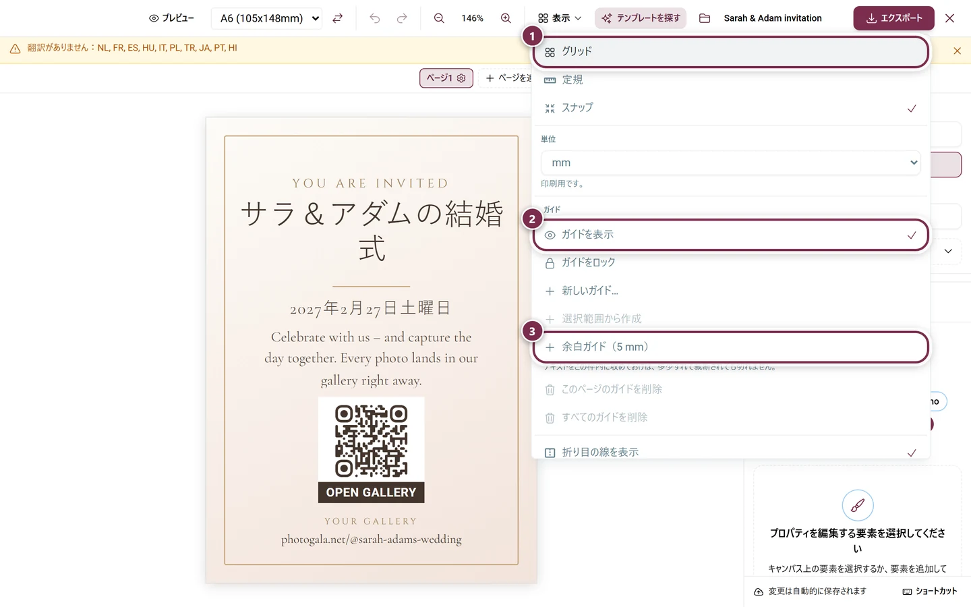Viewport: 971px width, 607px height.
Task: Toggle スナップ snapping option
Action: point(731,108)
